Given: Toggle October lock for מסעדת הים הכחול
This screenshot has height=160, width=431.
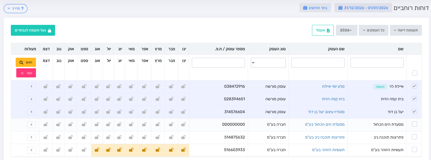Looking at the screenshot, I should (71, 125).
